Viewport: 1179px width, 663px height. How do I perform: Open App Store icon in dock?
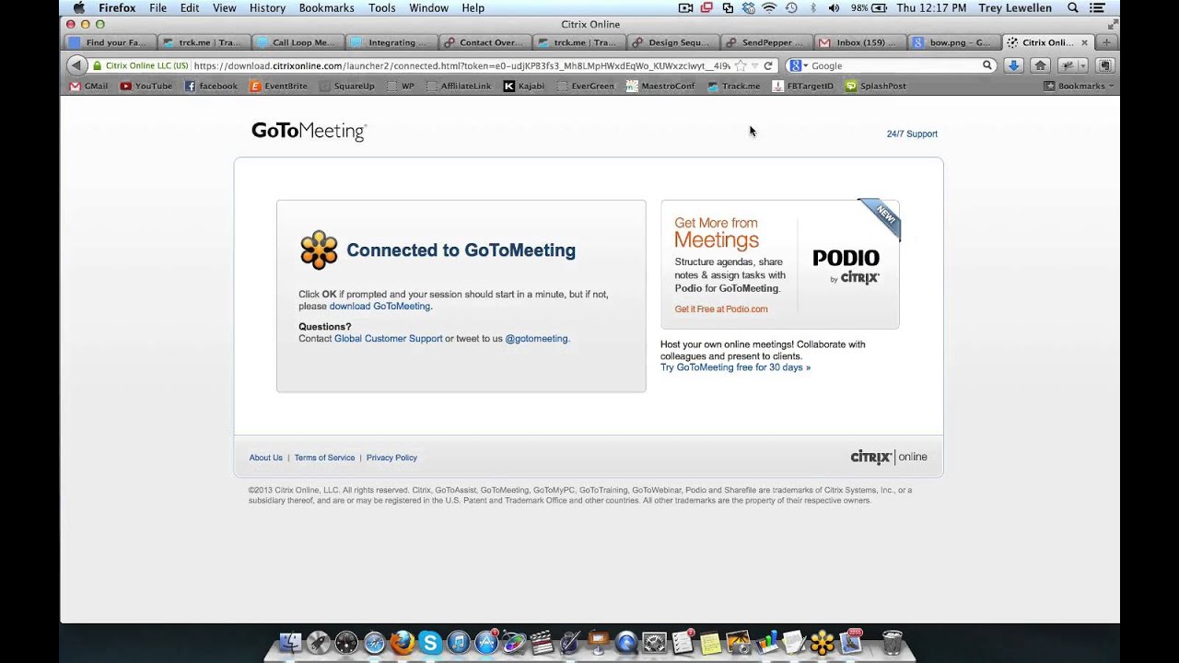pos(486,643)
